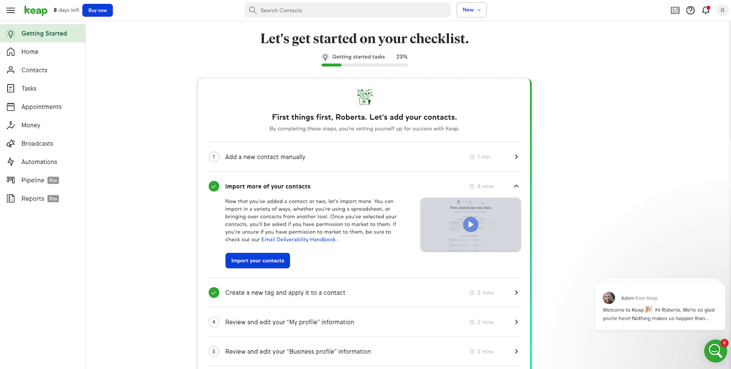The height and width of the screenshot is (369, 731).
Task: Play the import contacts tutorial video
Action: tap(471, 225)
